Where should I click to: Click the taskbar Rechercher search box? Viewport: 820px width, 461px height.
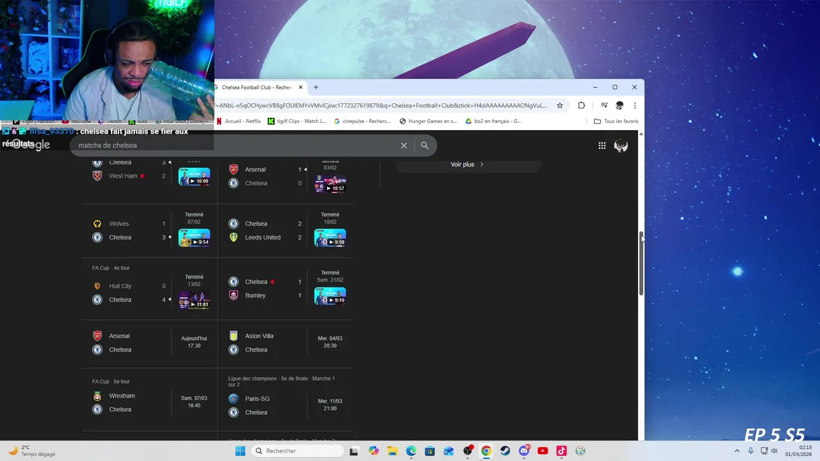[x=298, y=451]
